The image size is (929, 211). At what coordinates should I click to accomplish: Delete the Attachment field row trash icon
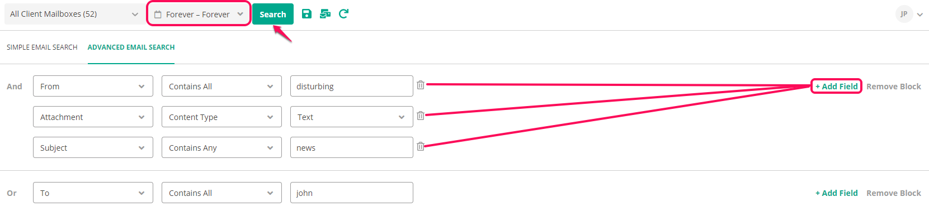point(421,116)
